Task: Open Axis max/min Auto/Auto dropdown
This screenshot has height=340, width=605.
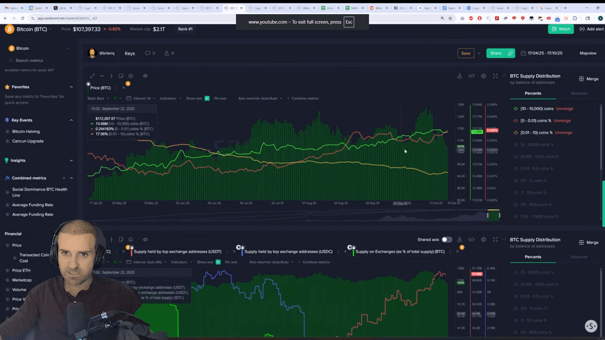Action: (x=260, y=98)
